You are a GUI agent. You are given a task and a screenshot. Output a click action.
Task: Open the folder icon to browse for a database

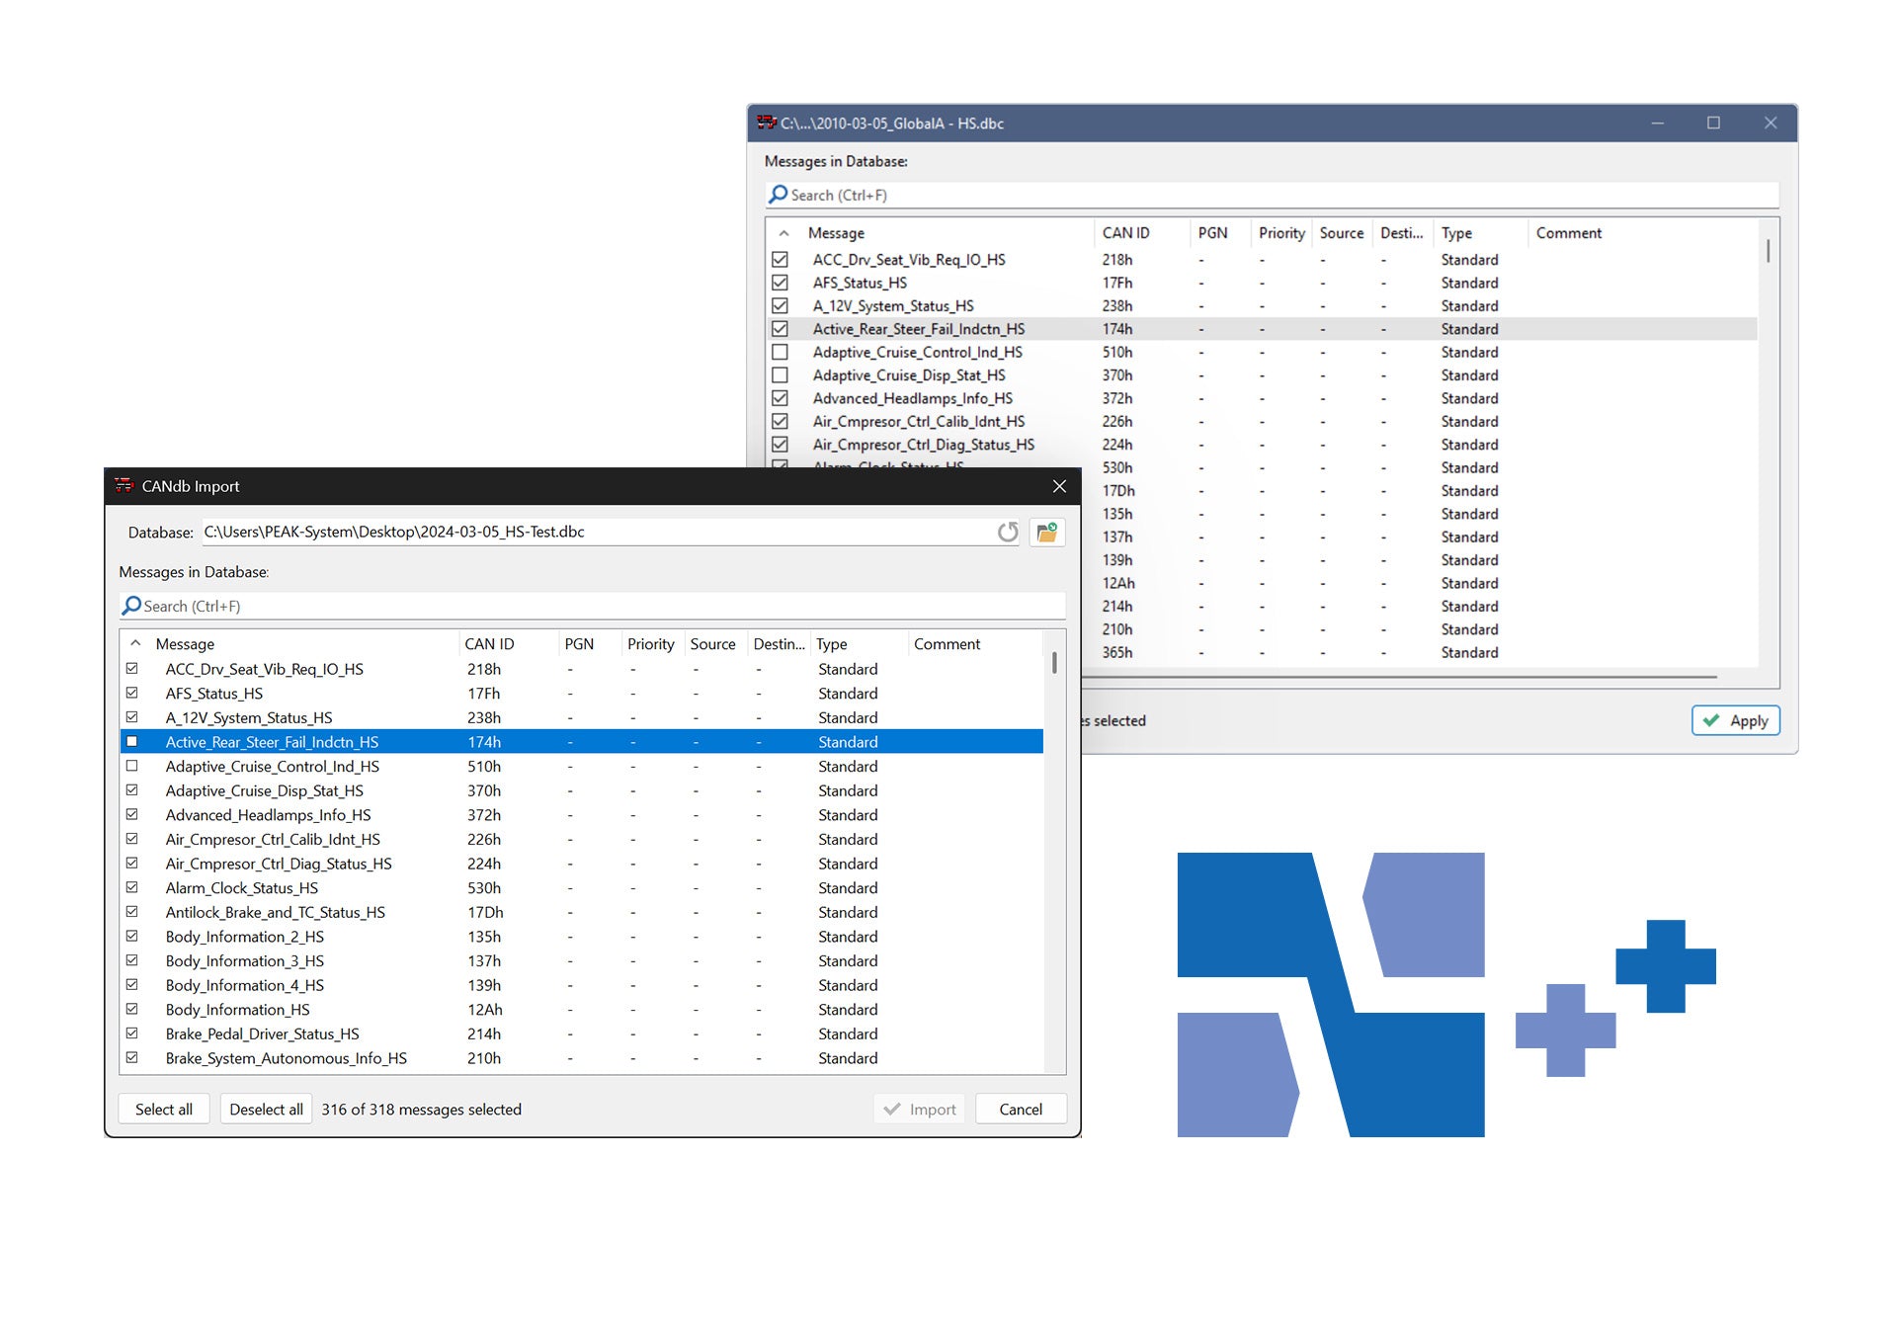pyautogui.click(x=1048, y=532)
